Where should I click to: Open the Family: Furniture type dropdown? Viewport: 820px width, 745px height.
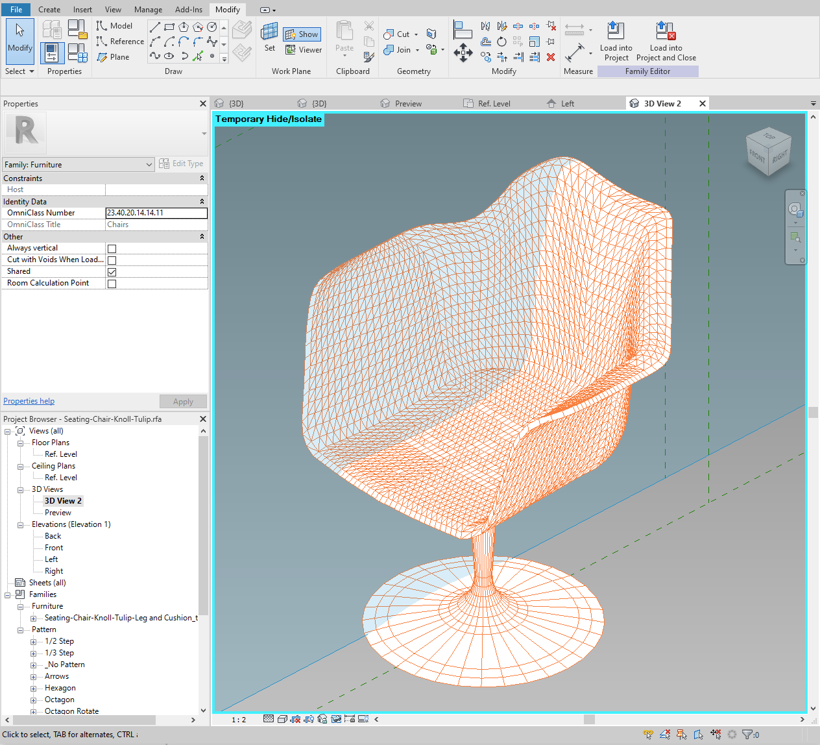pos(78,165)
